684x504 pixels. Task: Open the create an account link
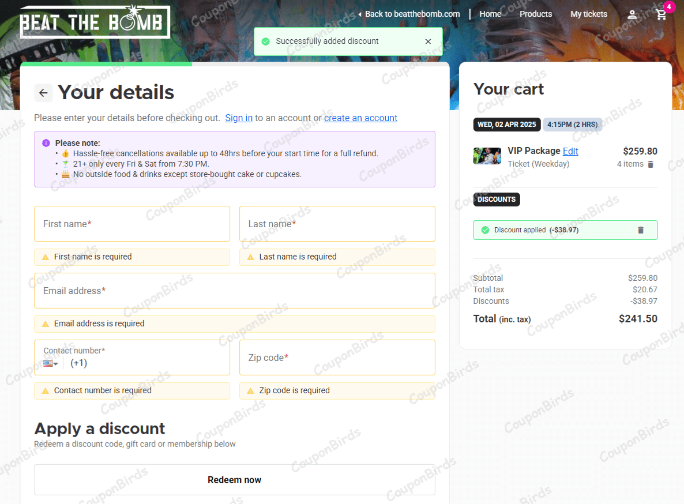tap(360, 118)
